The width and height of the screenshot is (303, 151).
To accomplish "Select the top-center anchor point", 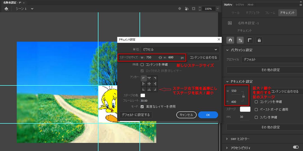I will (149, 78).
